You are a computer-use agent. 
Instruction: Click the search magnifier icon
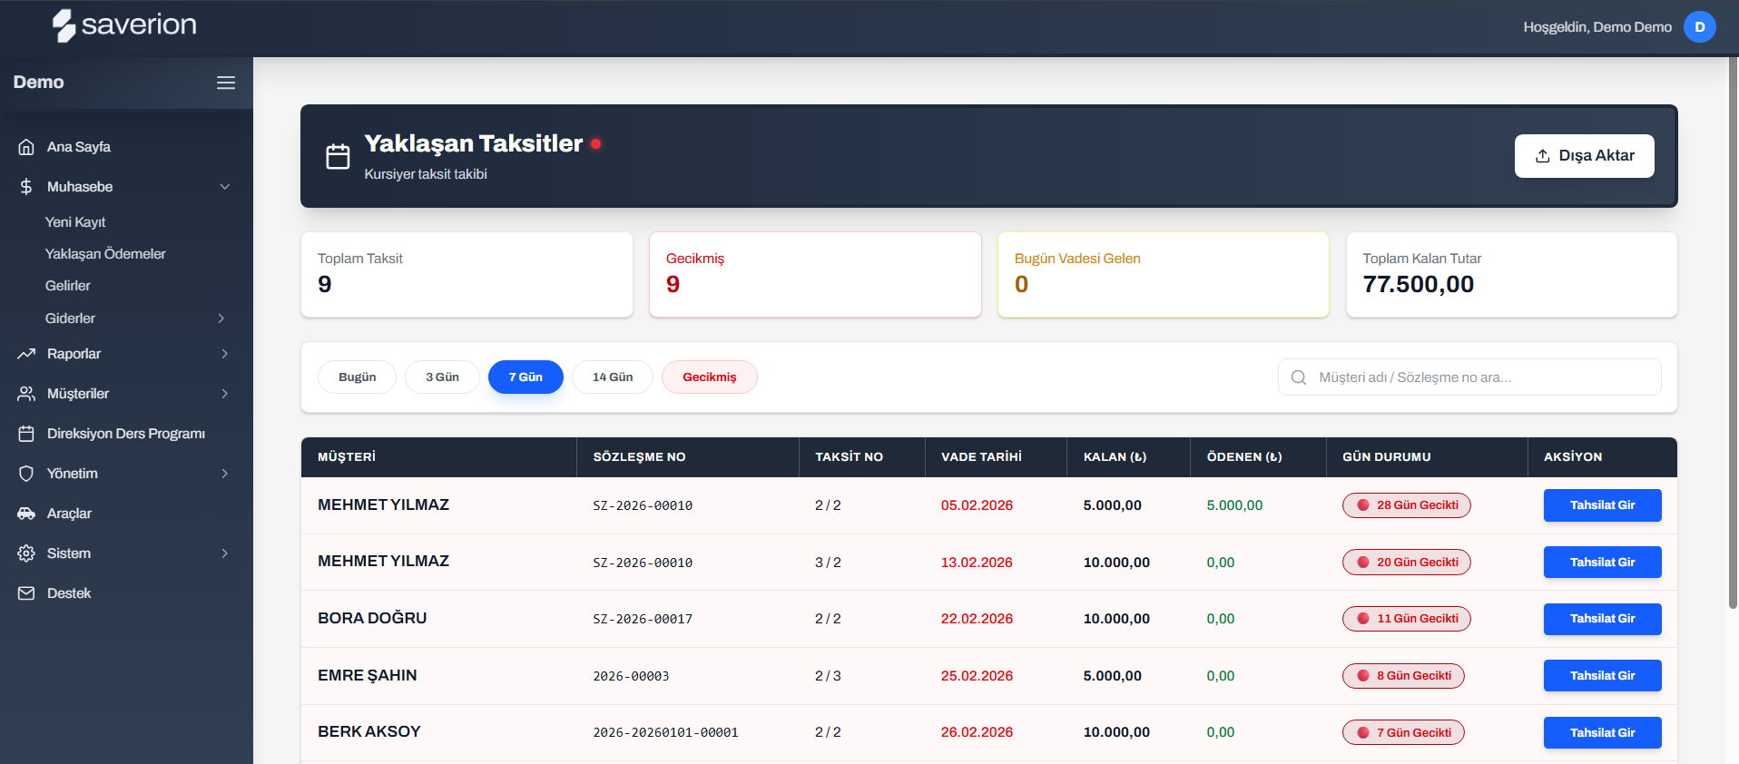(1299, 377)
